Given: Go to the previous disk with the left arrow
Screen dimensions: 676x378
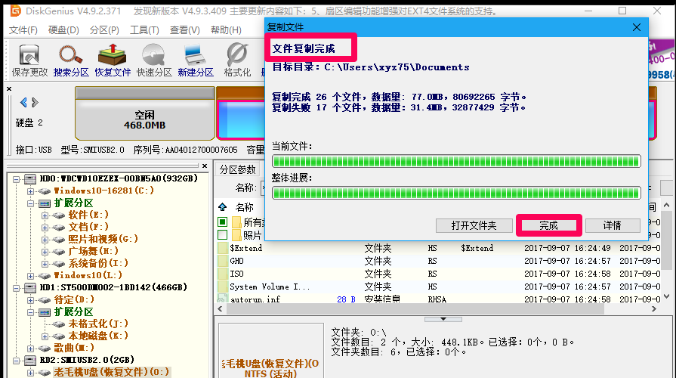Looking at the screenshot, I should (23, 102).
